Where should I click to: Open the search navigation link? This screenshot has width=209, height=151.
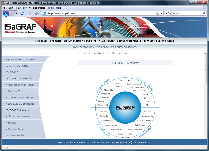(x=160, y=41)
